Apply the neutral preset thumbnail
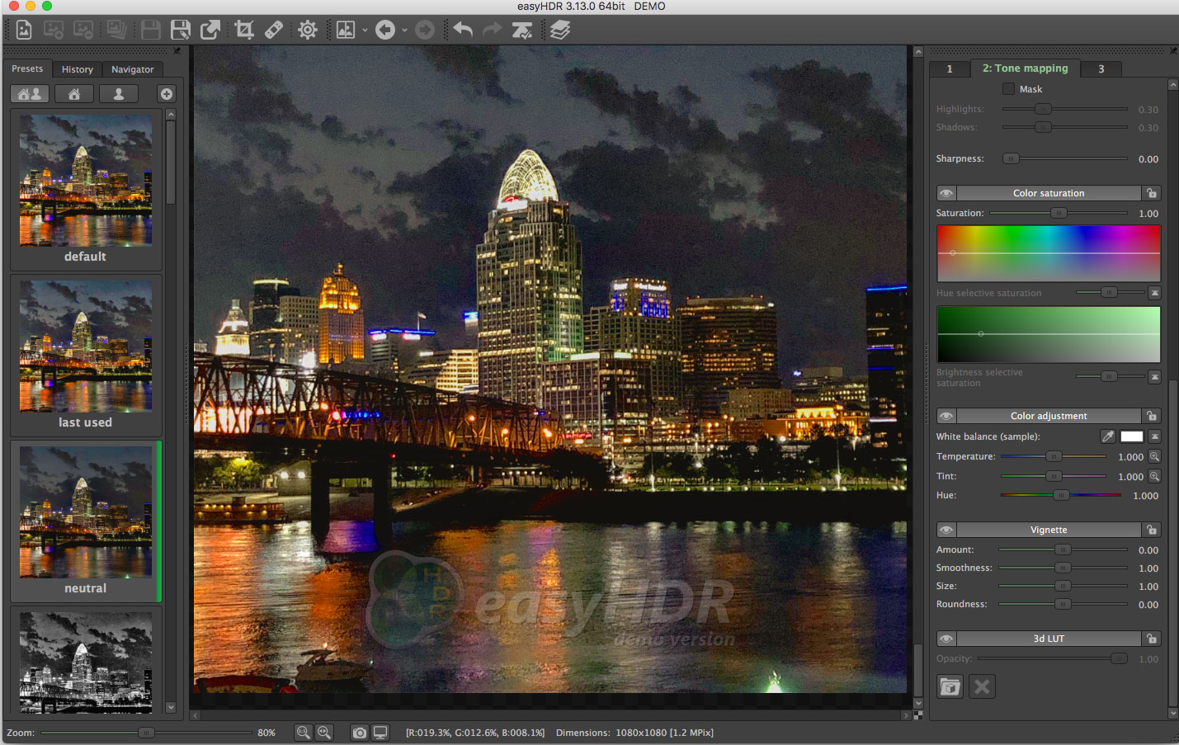This screenshot has height=745, width=1179. pos(86,521)
